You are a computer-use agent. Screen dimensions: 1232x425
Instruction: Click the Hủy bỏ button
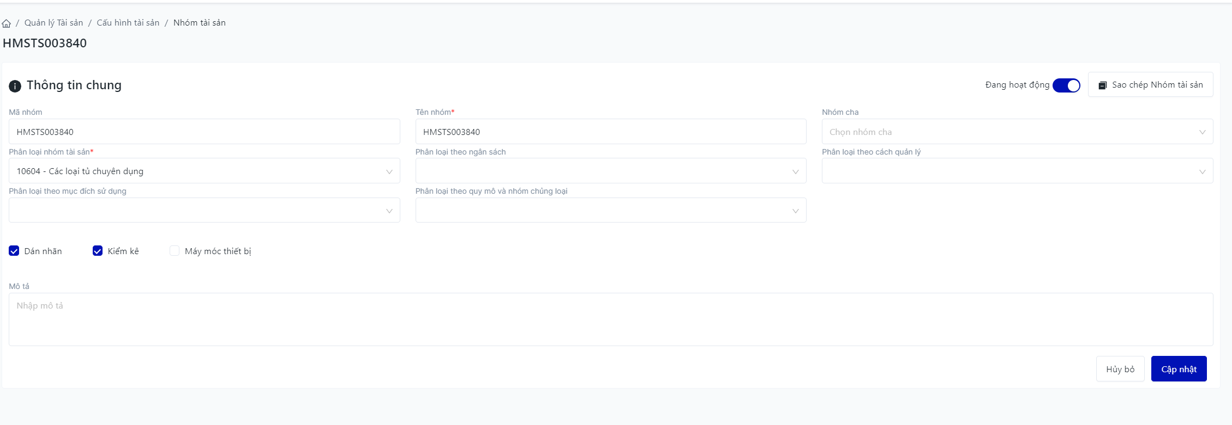click(x=1120, y=369)
